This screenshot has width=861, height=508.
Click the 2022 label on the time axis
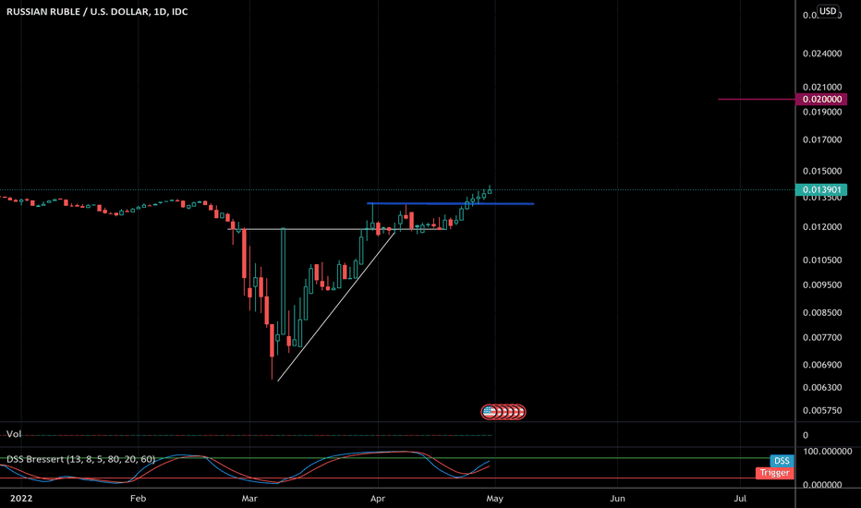[21, 498]
